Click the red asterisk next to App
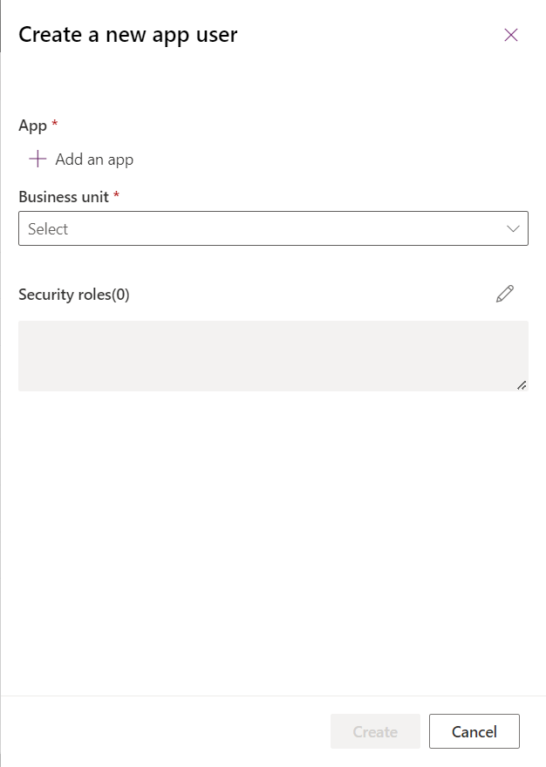546x767 pixels. coord(55,125)
